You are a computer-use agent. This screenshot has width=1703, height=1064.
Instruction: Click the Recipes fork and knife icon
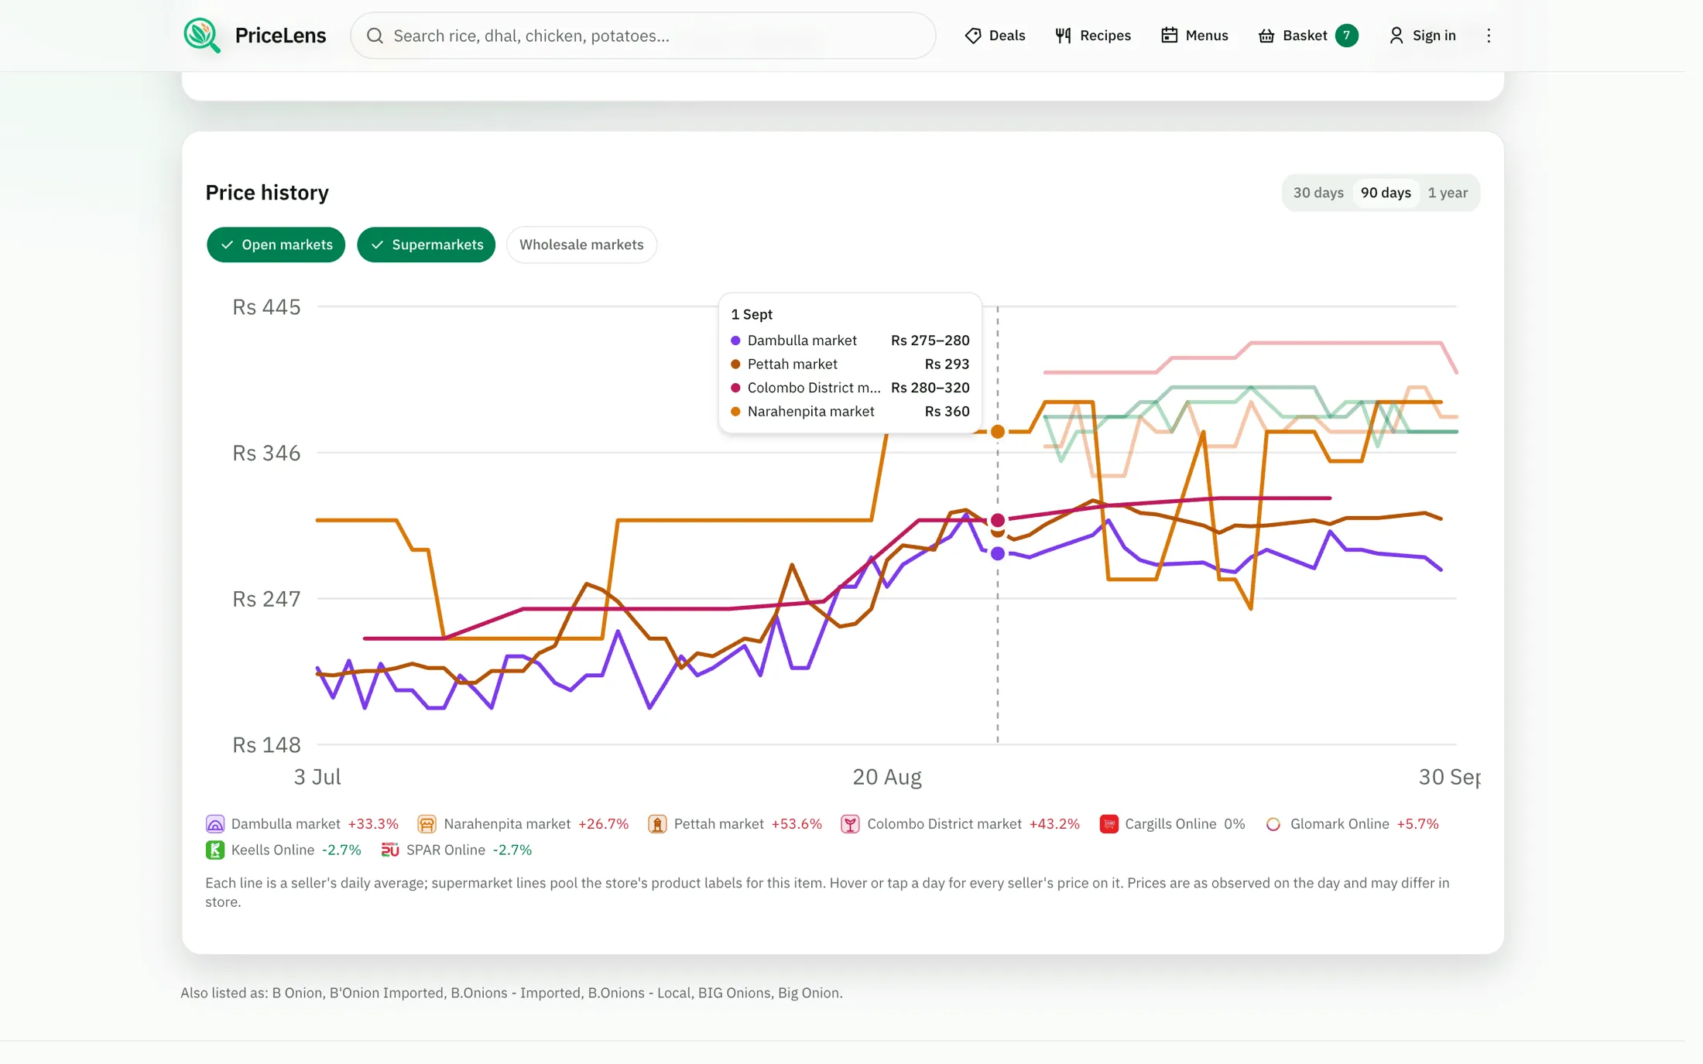pos(1064,36)
